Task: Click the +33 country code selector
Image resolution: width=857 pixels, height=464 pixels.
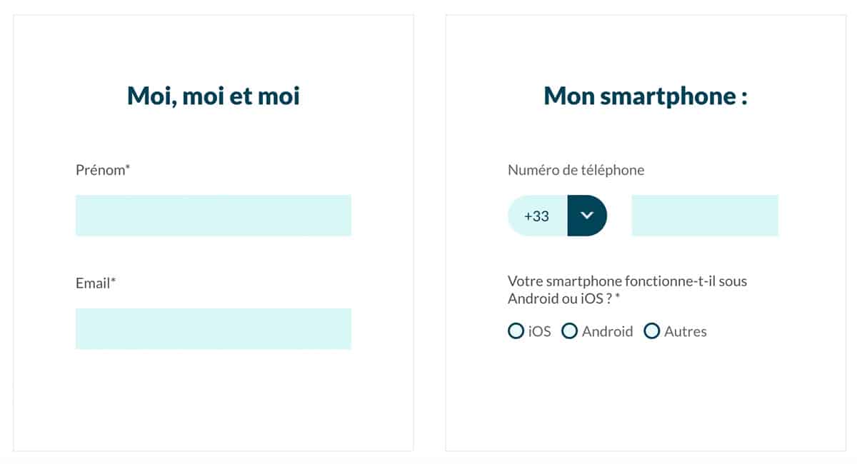Action: point(537,216)
